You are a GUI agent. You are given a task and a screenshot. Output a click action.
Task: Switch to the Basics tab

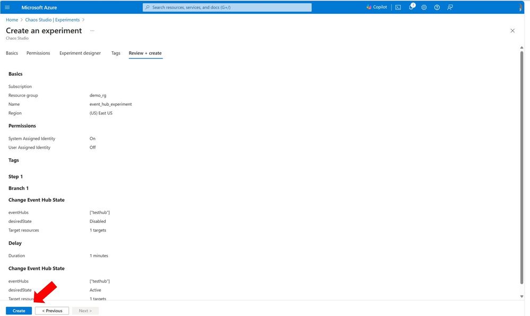click(x=12, y=53)
